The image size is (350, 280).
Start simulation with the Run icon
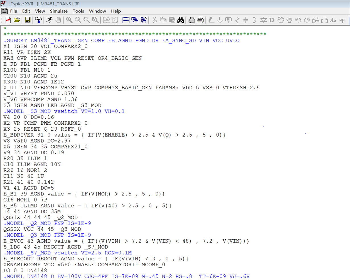click(49, 20)
